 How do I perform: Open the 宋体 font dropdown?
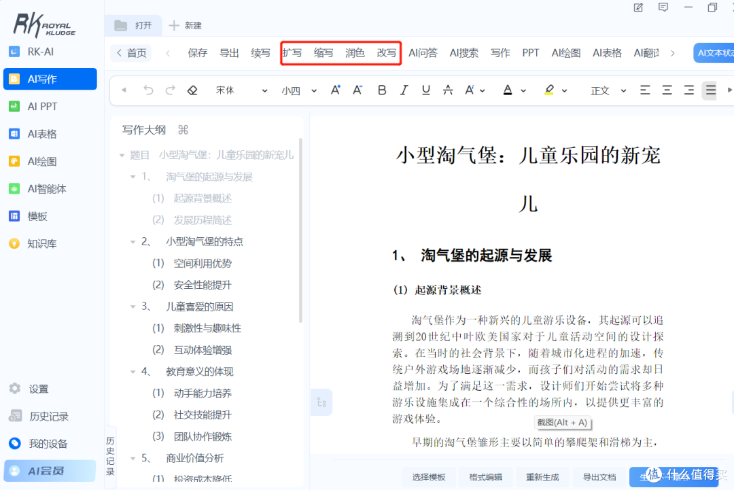tap(241, 90)
